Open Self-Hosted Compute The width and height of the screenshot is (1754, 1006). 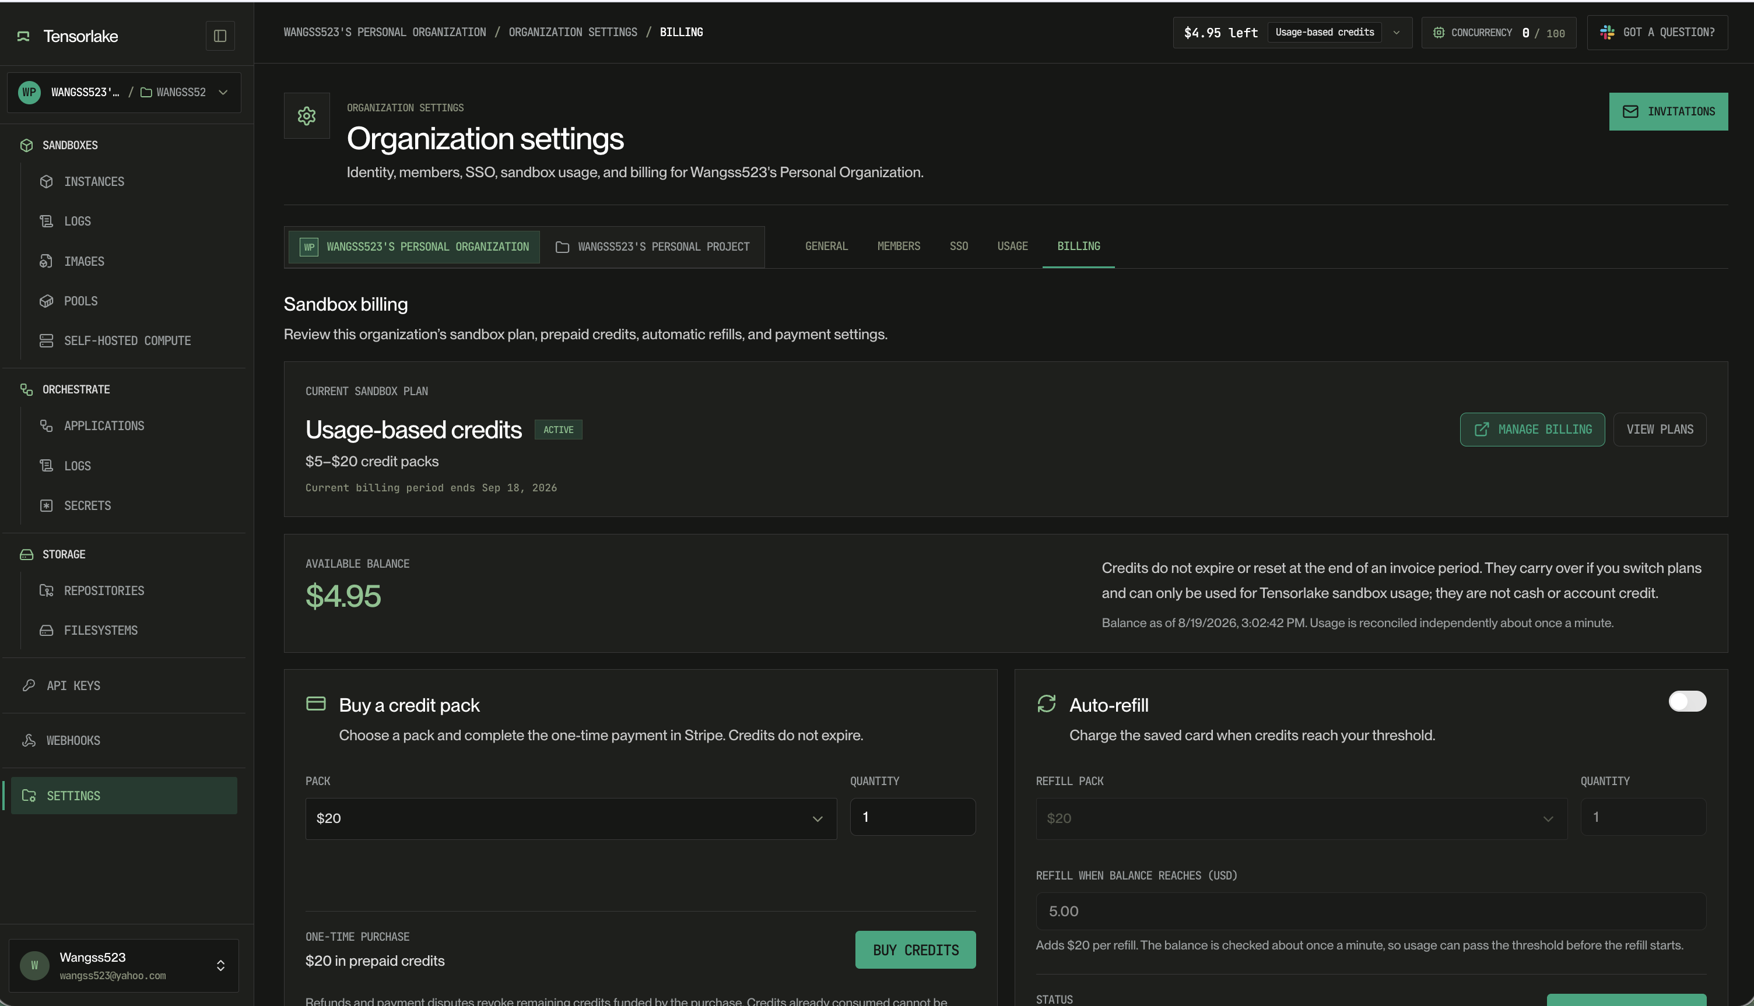click(x=128, y=340)
